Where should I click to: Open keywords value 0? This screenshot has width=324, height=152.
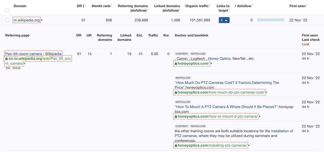[168, 54]
